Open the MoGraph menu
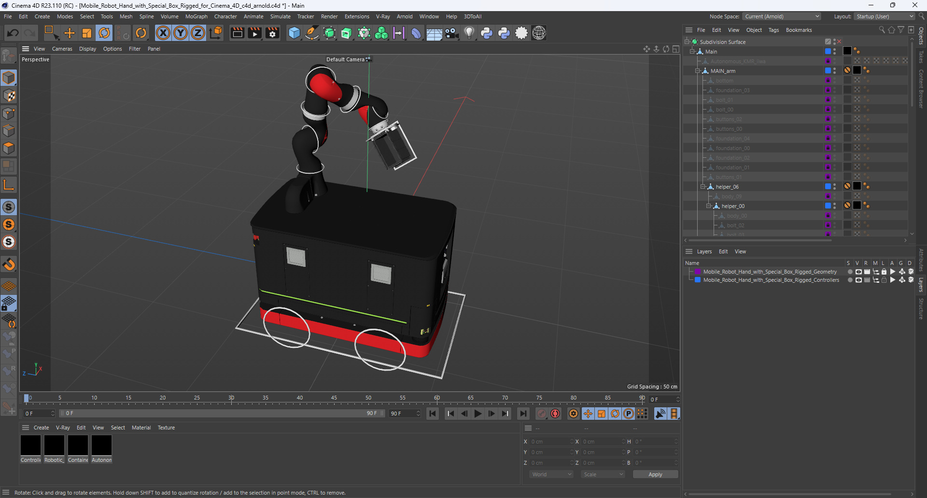927x498 pixels. (x=197, y=16)
